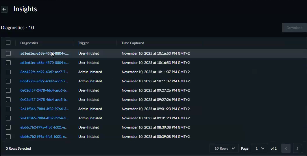Check the second 8dd422fe row checkbox
The height and width of the screenshot is (156, 307).
(8, 81)
